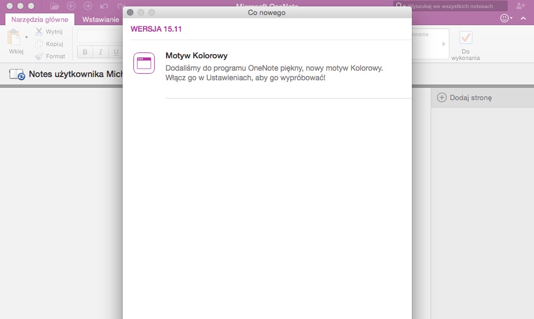Click the Wytnij scissors icon
Image resolution: width=534 pixels, height=319 pixels.
tap(39, 32)
